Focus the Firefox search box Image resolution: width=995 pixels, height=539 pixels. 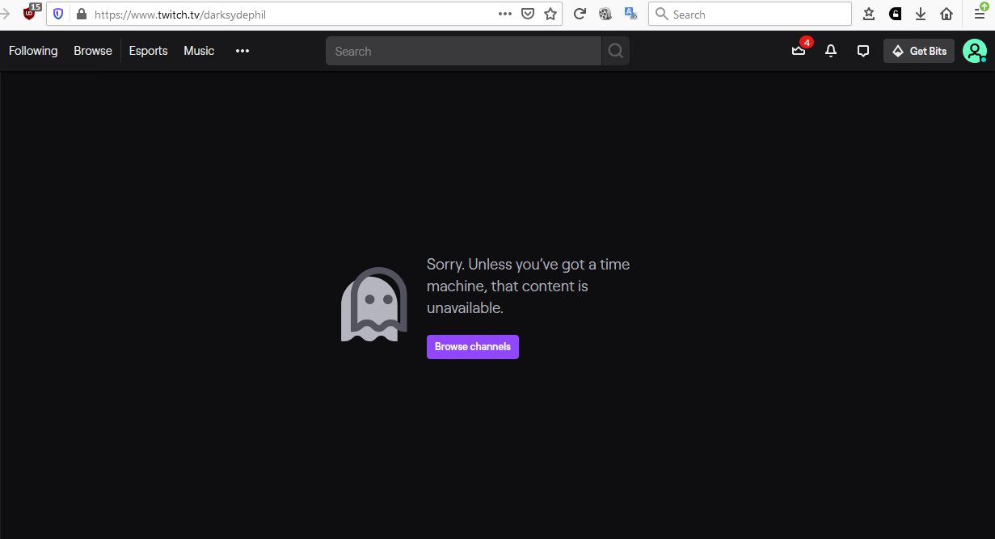tap(749, 14)
